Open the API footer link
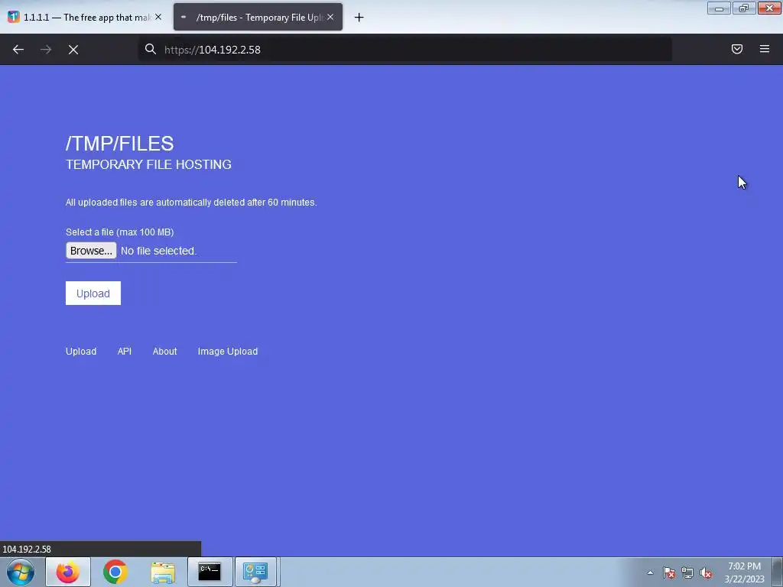The image size is (783, 587). coord(125,352)
